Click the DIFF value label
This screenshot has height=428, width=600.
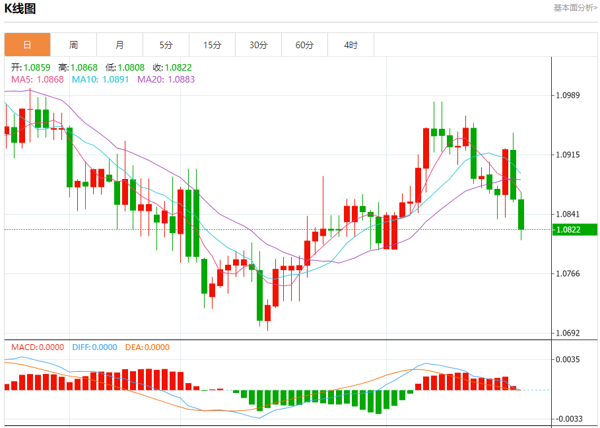(94, 347)
